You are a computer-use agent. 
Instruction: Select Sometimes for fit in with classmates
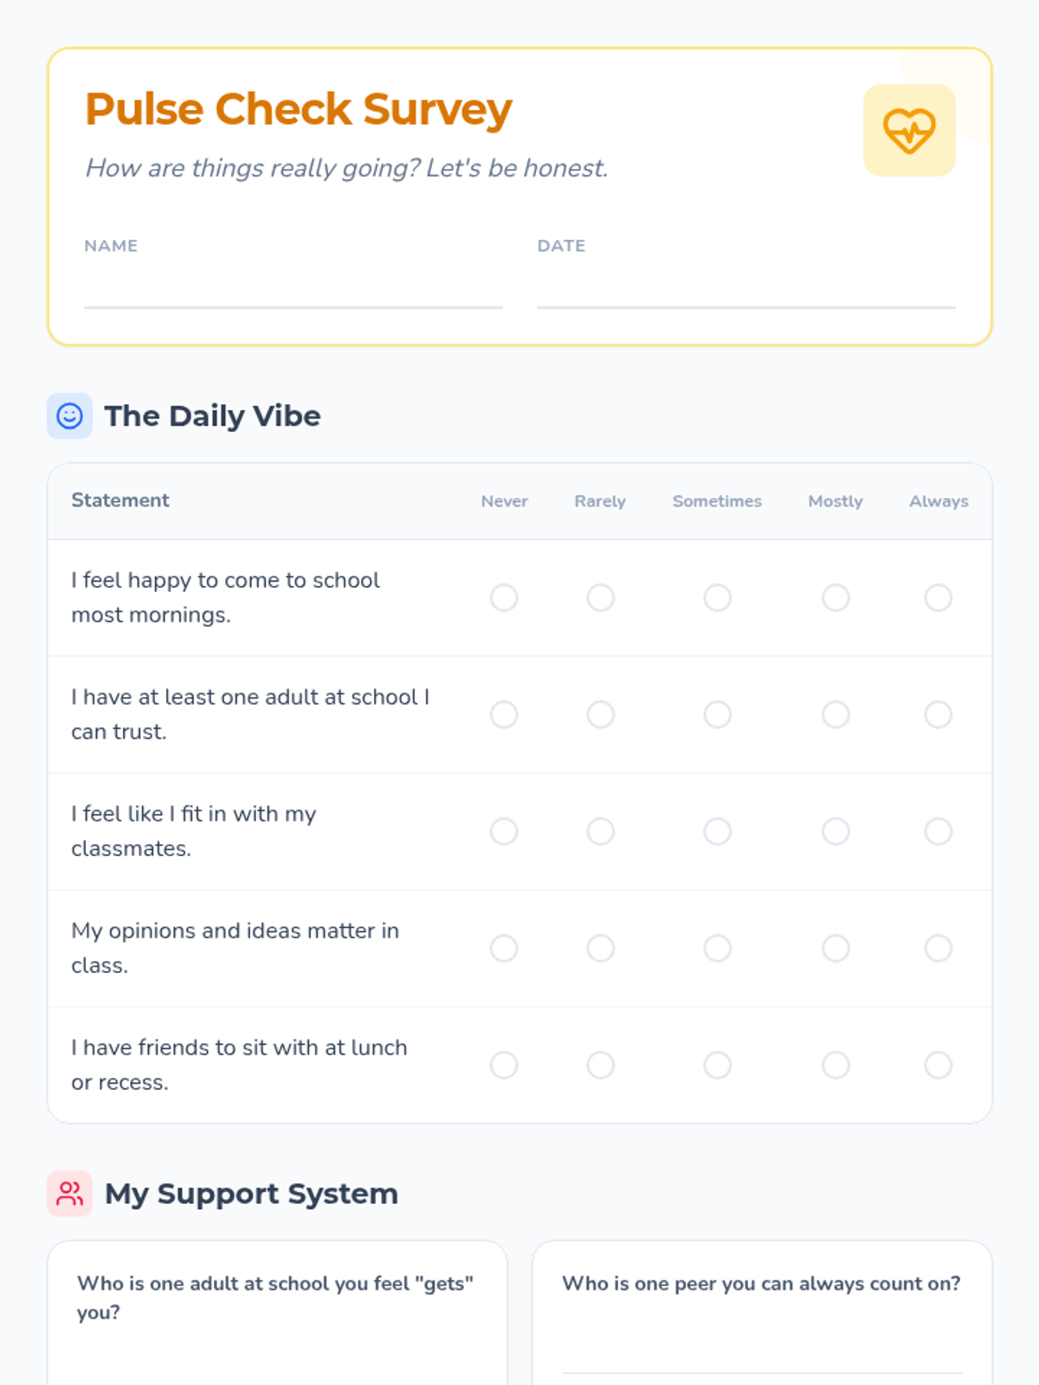point(718,831)
